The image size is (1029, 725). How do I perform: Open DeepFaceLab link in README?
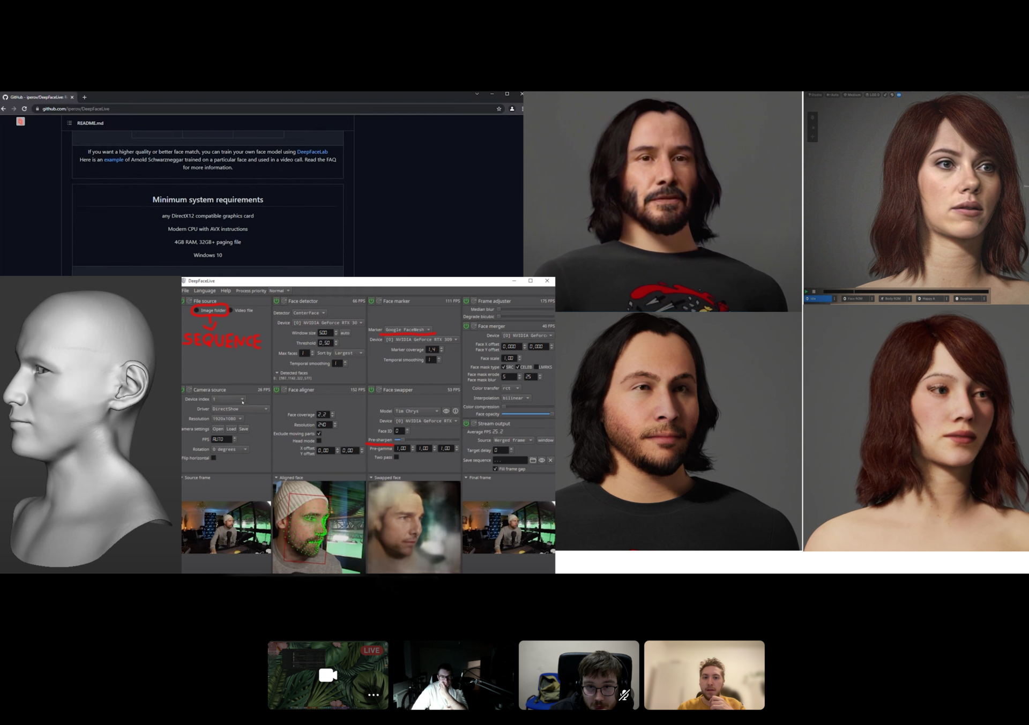click(x=312, y=152)
